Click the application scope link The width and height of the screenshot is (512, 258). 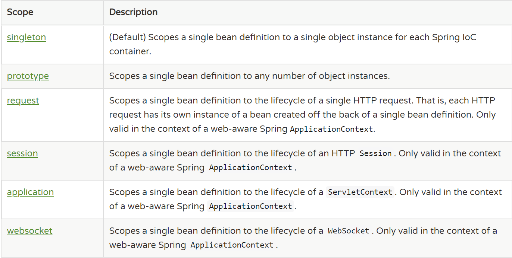point(30,192)
